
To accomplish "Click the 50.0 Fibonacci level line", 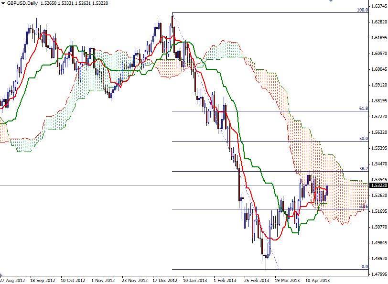I will pyautogui.click(x=287, y=141).
